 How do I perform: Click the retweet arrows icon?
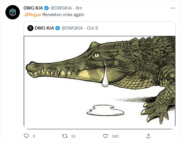(64, 136)
